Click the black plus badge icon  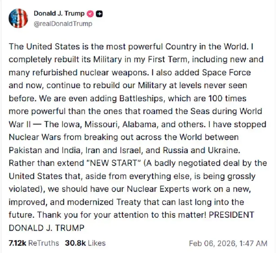click(x=99, y=14)
